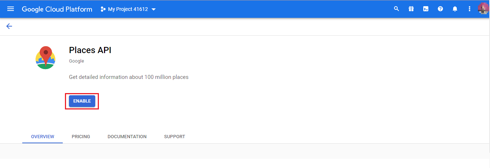The width and height of the screenshot is (490, 168).
Task: Switch to the Overview tab
Action: (43, 137)
